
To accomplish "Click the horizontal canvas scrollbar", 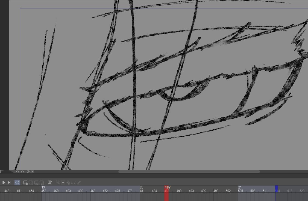I will pos(189,172).
